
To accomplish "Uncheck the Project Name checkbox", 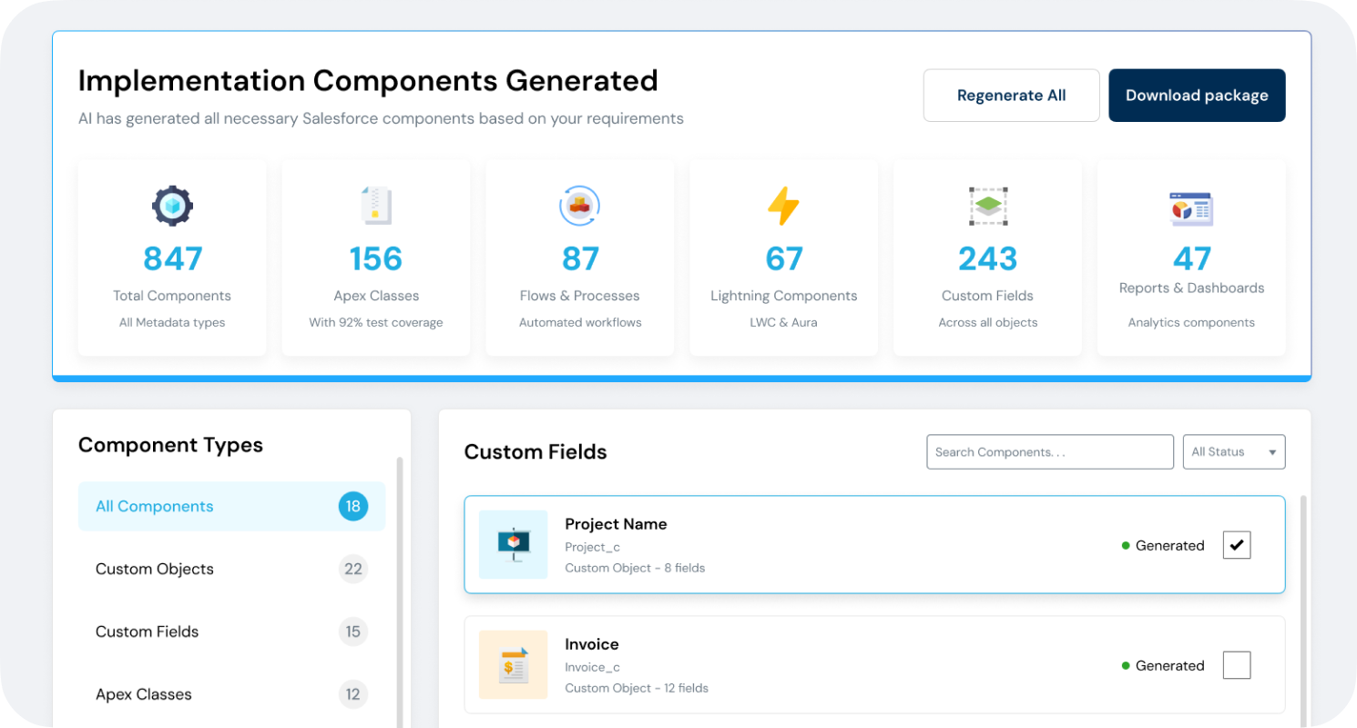I will [1236, 545].
